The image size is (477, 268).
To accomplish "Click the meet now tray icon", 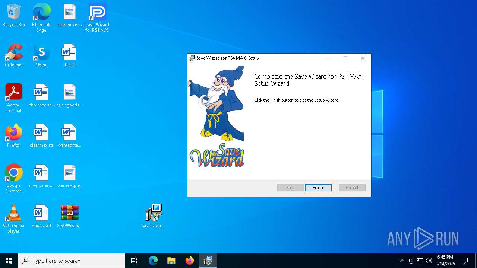I will point(411,261).
